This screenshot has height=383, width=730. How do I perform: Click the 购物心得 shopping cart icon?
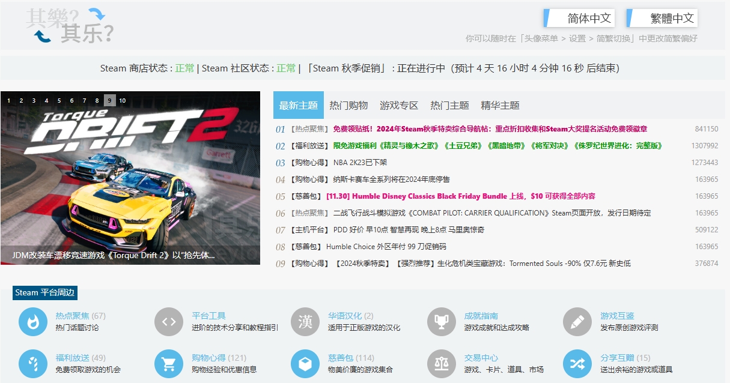pyautogui.click(x=169, y=364)
